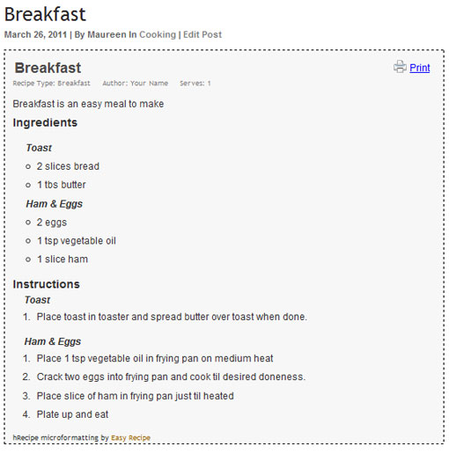Click the Breakfast recipe heading
Screen dimensions: 449x461
pos(48,68)
